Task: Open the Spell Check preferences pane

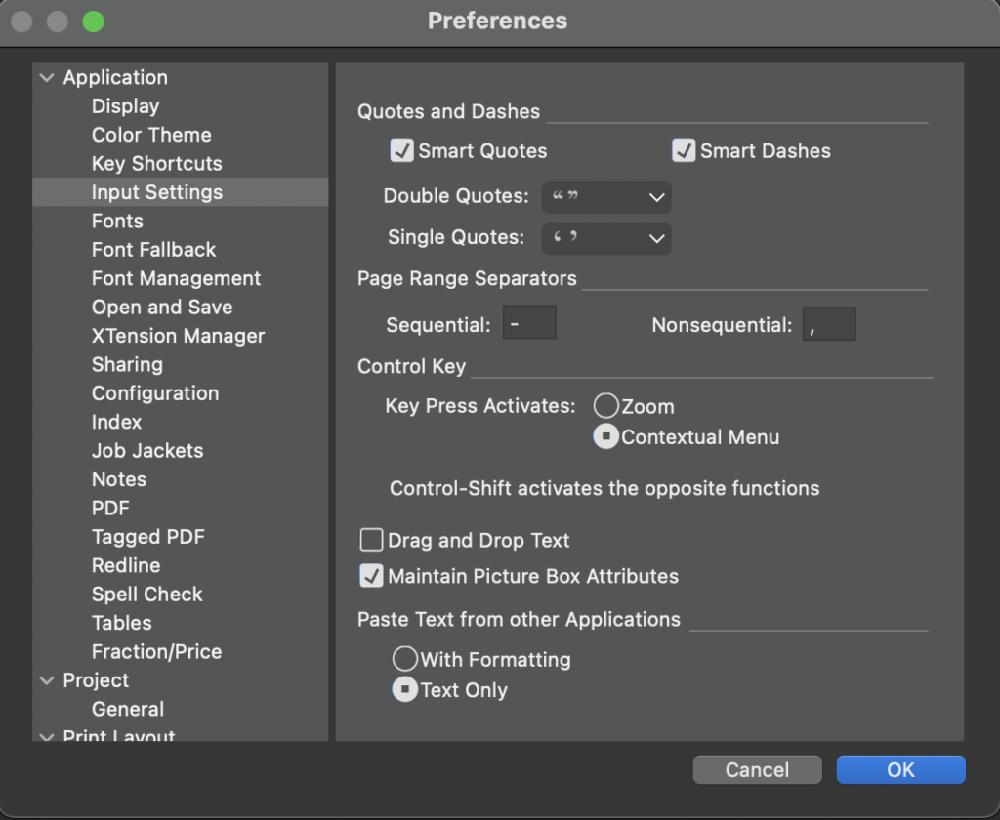Action: (146, 594)
